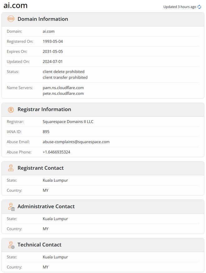This screenshot has width=206, height=273.
Task: Click the Technical Contact gear-person icon
Action: [x=11, y=245]
